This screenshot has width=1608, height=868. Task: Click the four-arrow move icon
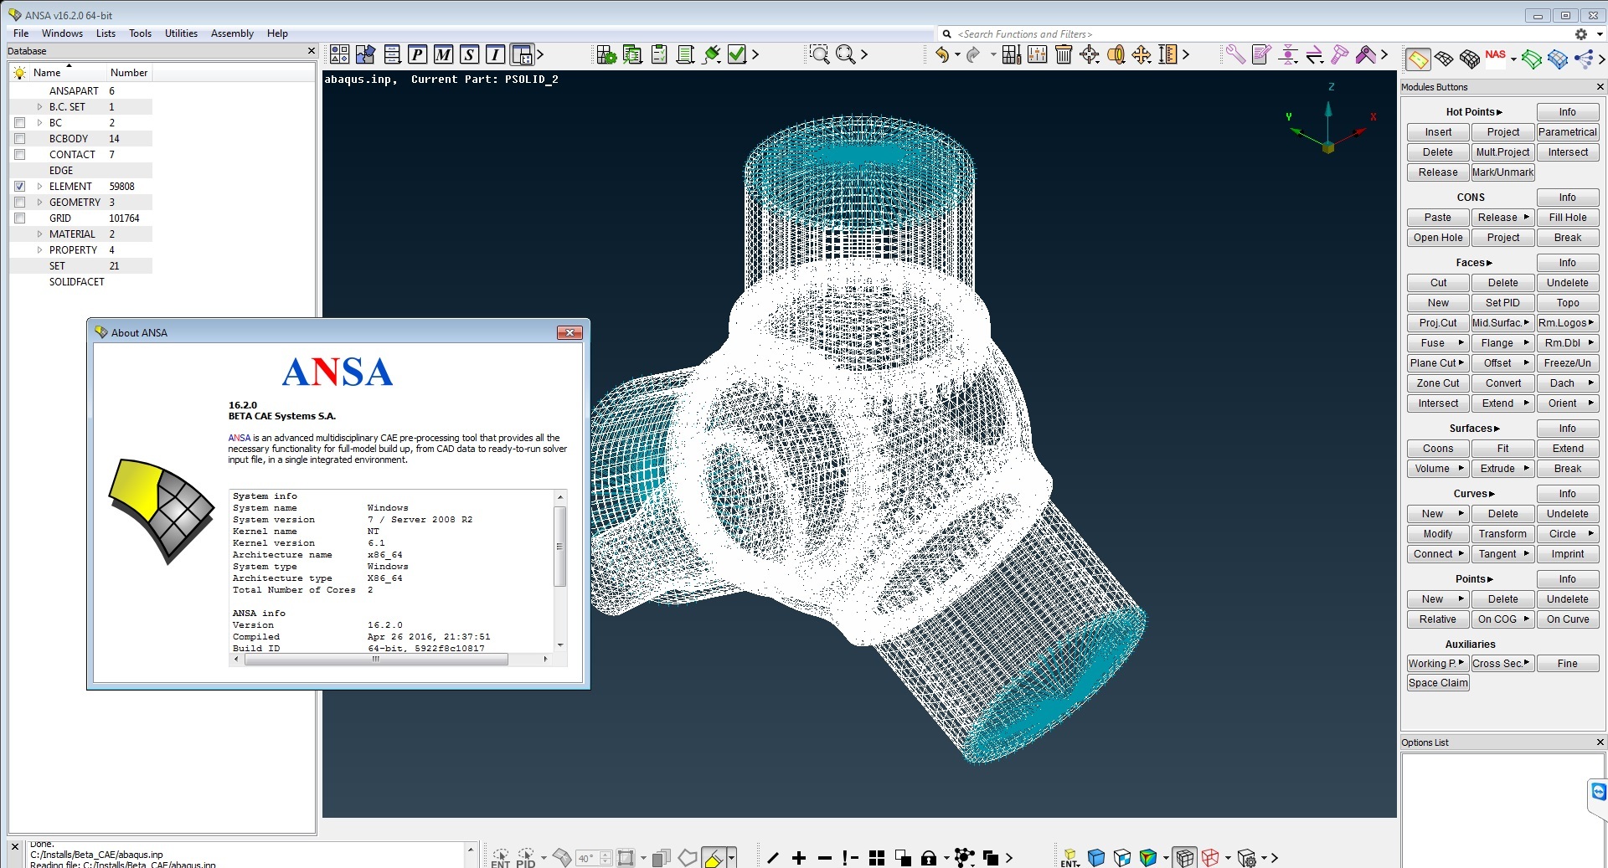pos(1142,55)
